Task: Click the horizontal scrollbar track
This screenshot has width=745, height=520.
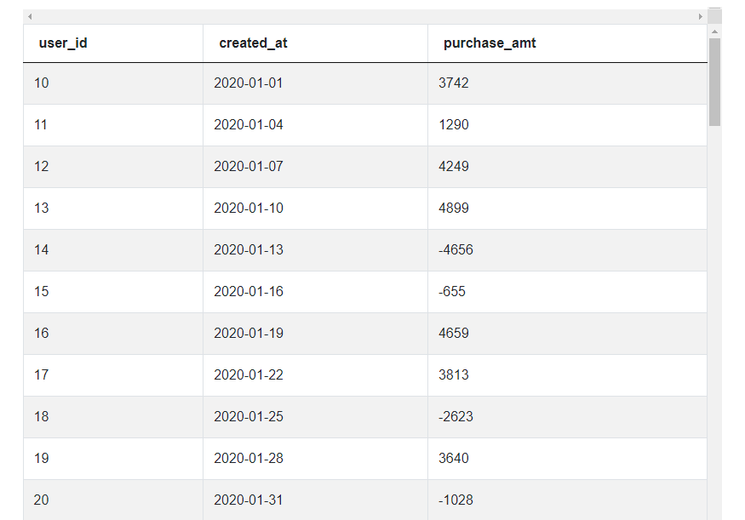Action: tap(364, 16)
